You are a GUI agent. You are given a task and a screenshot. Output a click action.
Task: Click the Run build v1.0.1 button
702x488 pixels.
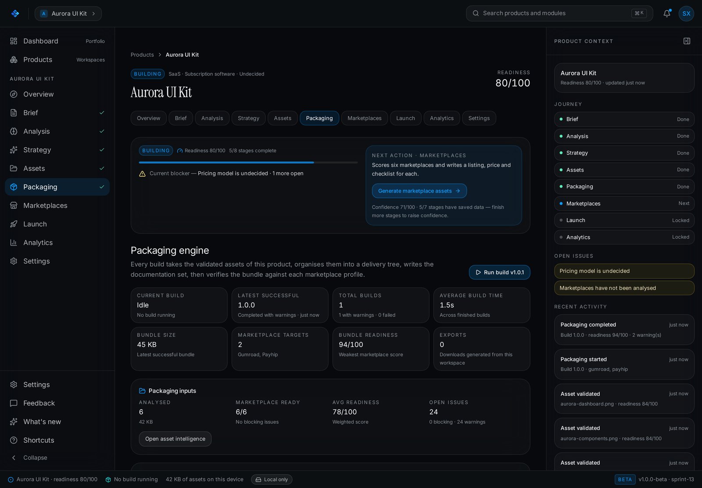(499, 272)
